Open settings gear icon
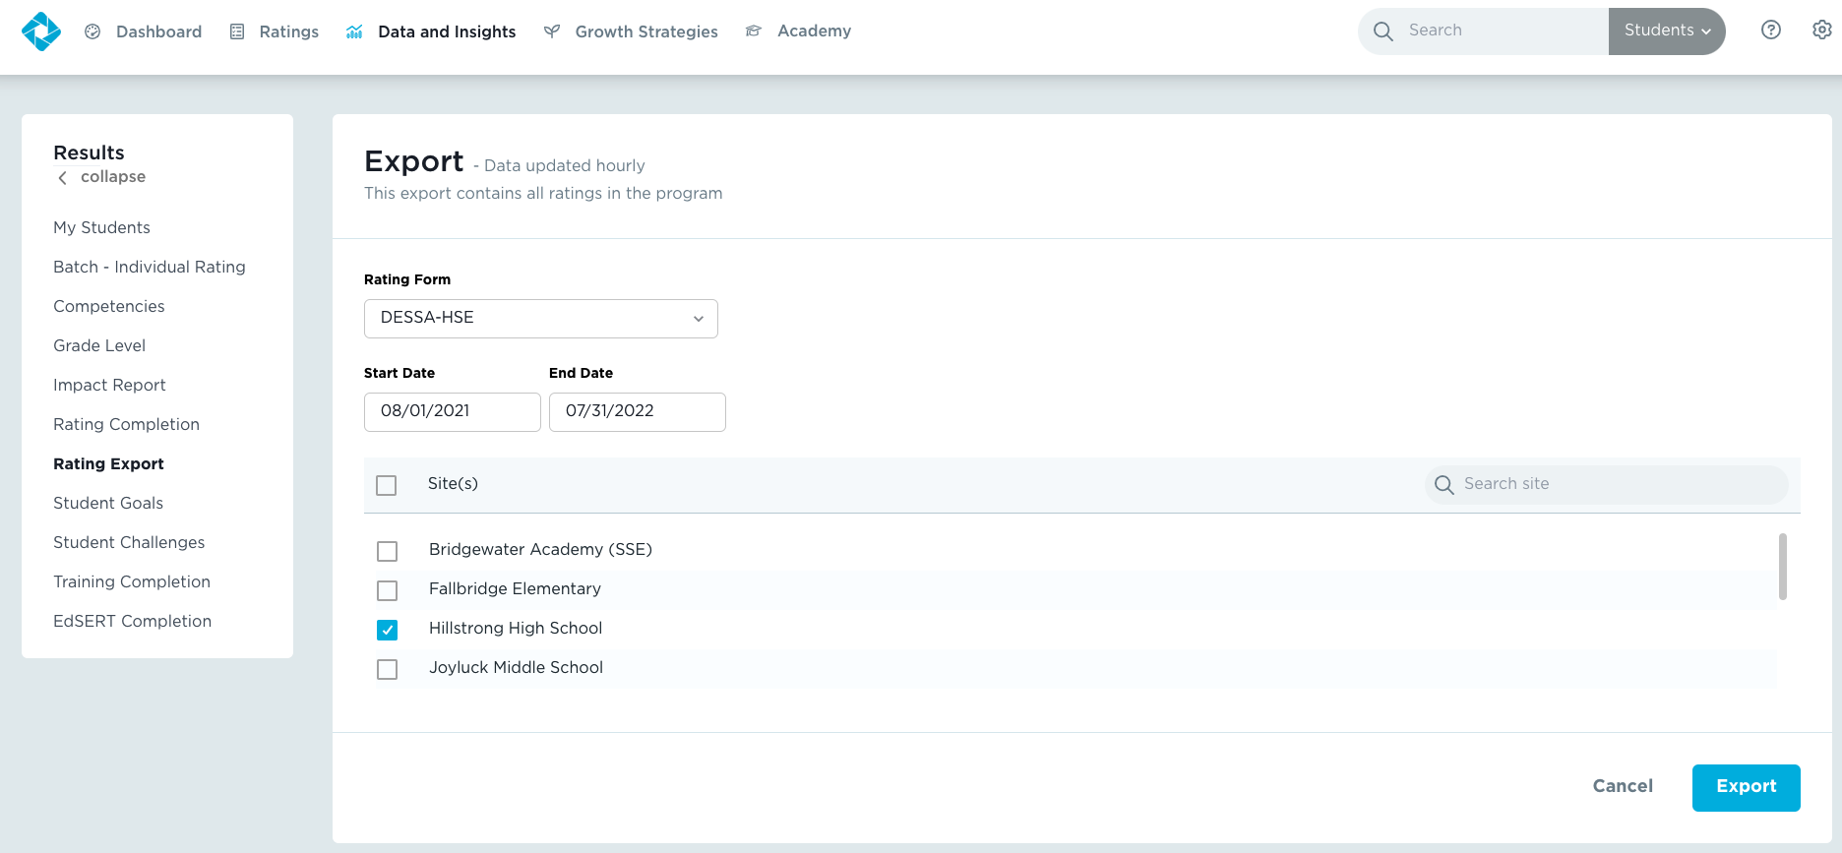This screenshot has height=853, width=1842. [1821, 30]
